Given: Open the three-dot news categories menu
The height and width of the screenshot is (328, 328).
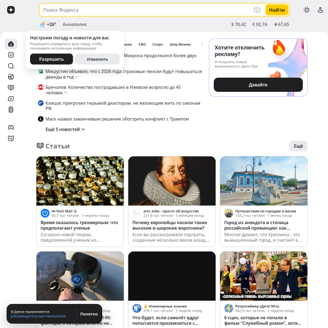Looking at the screenshot, I should click(202, 44).
